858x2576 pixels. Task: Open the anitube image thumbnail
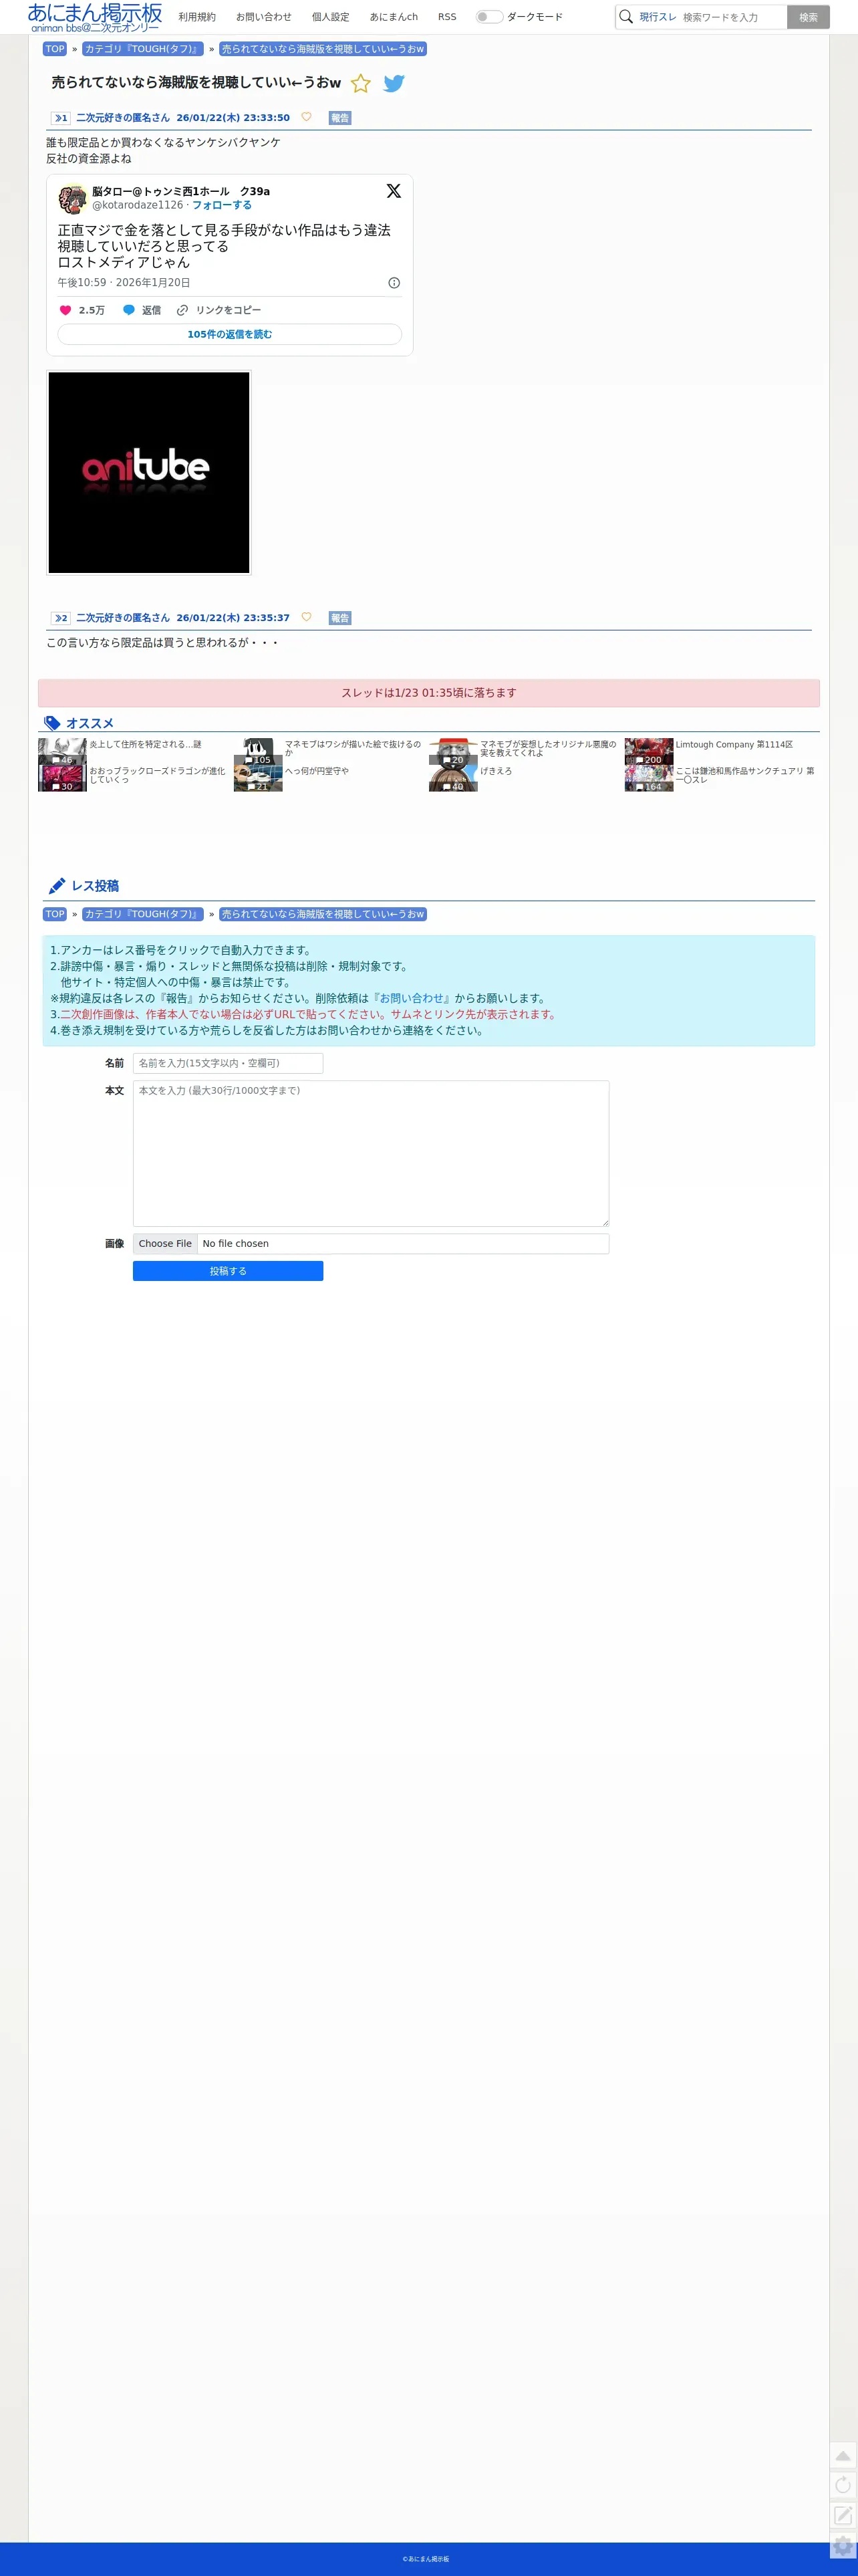(x=149, y=473)
